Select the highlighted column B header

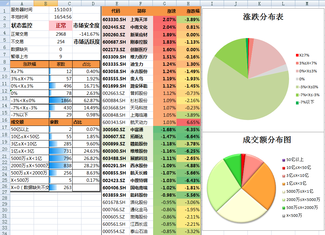[46, 3]
